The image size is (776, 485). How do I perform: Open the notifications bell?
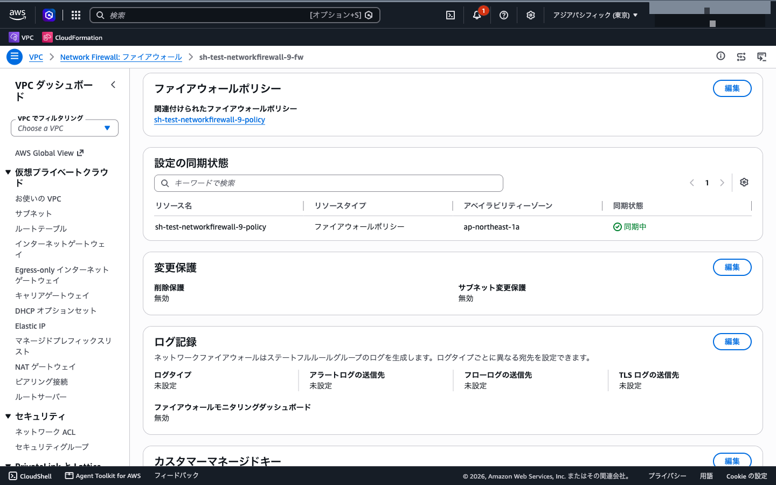477,15
